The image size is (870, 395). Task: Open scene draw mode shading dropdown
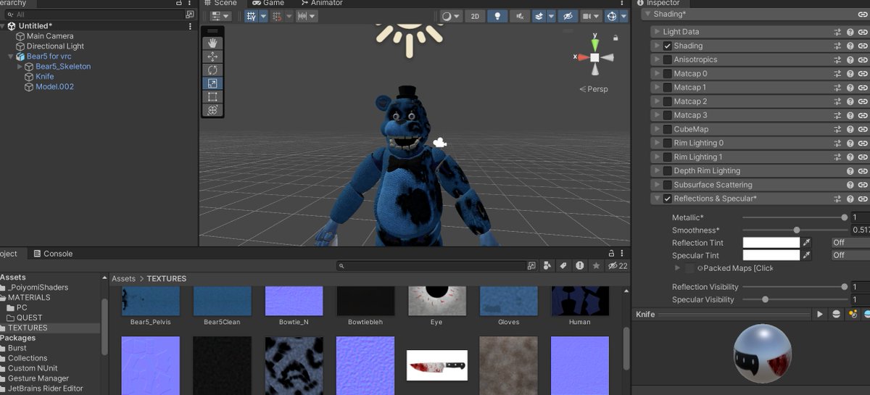tap(451, 16)
